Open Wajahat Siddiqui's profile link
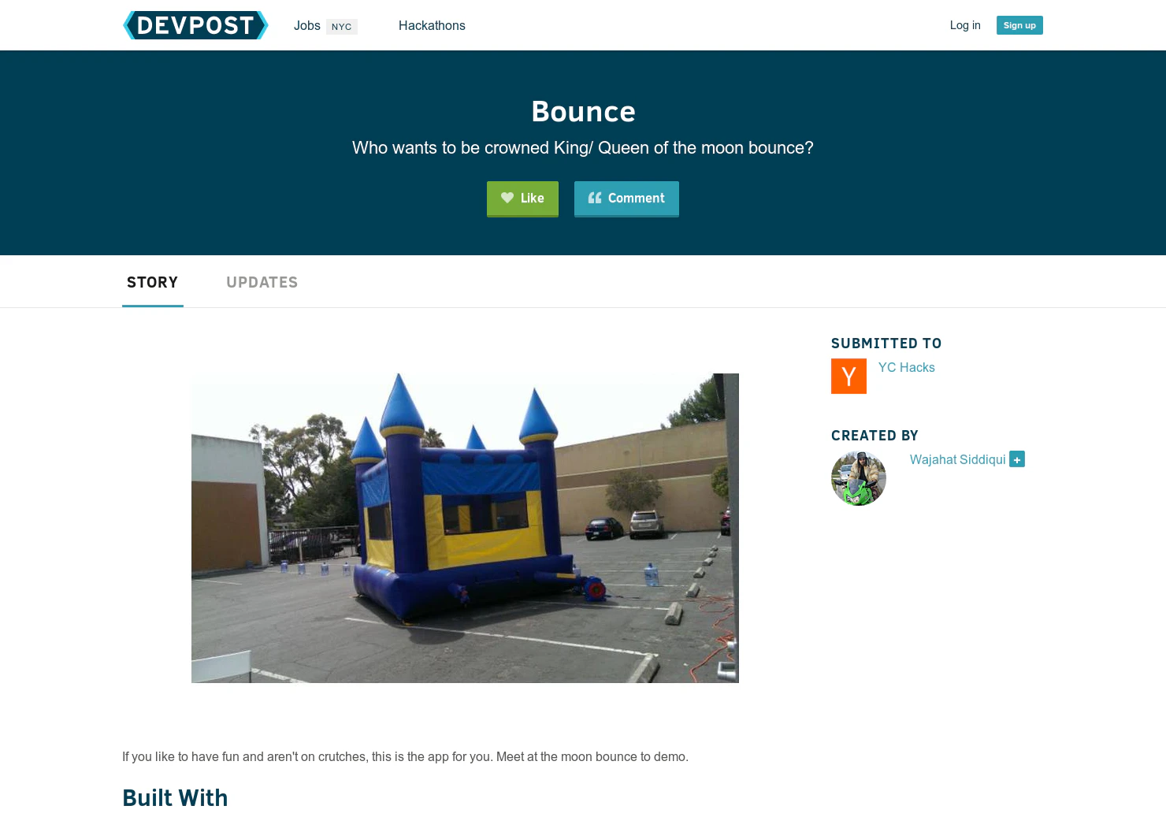This screenshot has height=817, width=1166. click(x=957, y=459)
